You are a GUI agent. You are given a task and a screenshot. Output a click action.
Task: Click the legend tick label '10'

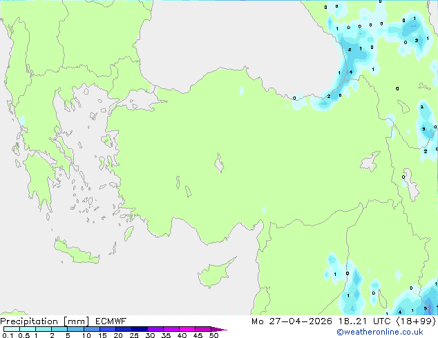tap(86, 335)
